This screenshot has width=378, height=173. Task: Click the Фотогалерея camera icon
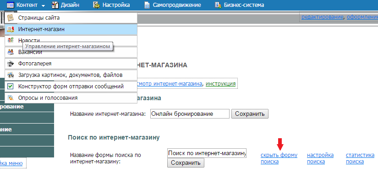(x=11, y=64)
